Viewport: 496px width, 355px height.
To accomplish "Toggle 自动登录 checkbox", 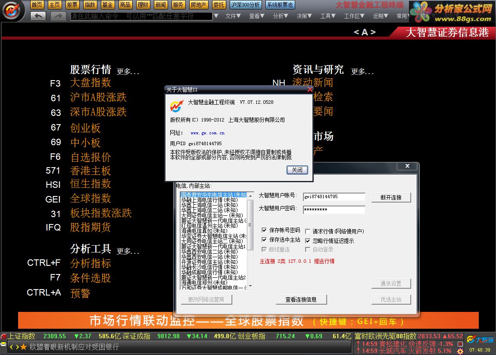I will coord(308,249).
